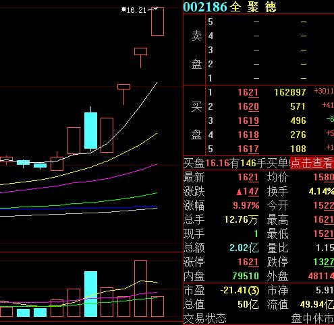This screenshot has width=334, height=325.
Task: Click the 涨停 limit-up price 1621
Action: (x=248, y=262)
